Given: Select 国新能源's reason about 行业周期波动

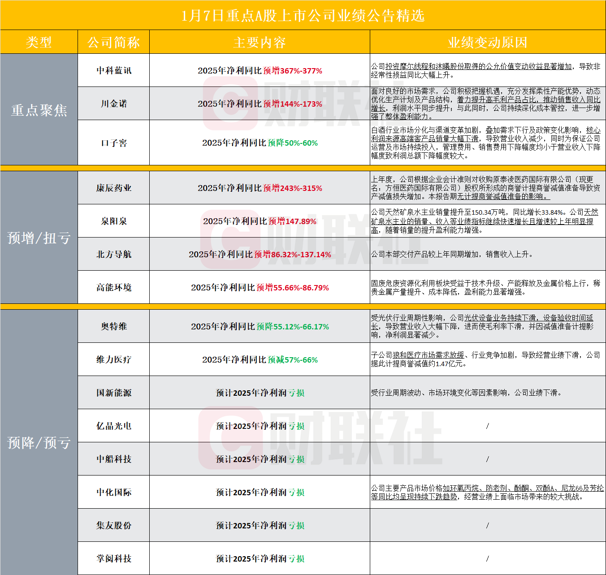Looking at the screenshot, I should pos(466,393).
